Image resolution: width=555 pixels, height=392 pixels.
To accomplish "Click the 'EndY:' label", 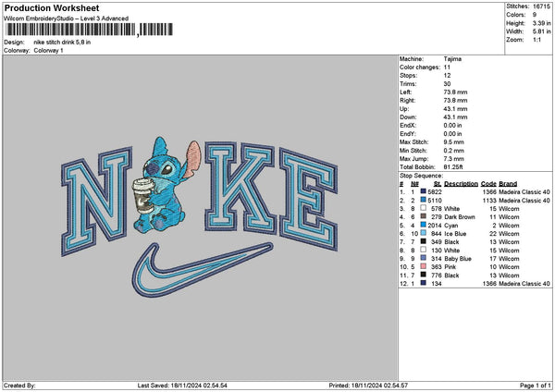I will (x=408, y=134).
